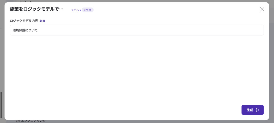Click the grey sidebar strip left of dialog

3,53
